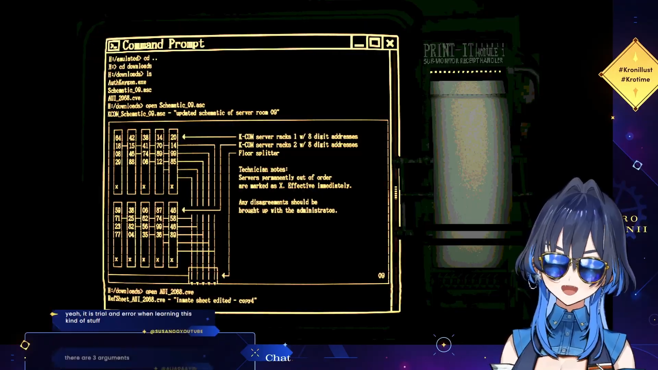Click the diamond ornament beside the chat box
This screenshot has width=658, height=370.
click(x=25, y=345)
